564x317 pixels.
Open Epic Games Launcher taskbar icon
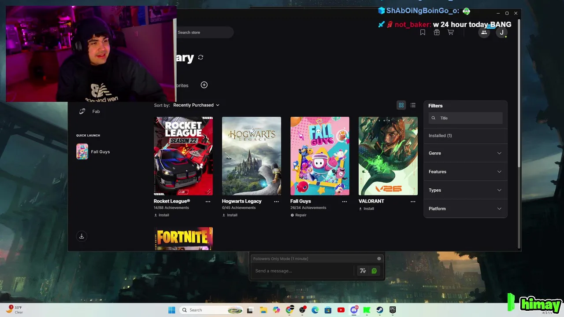(x=392, y=310)
